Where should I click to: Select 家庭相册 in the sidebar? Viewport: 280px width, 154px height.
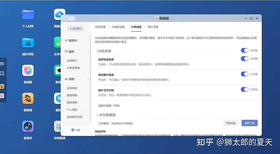coord(72,102)
